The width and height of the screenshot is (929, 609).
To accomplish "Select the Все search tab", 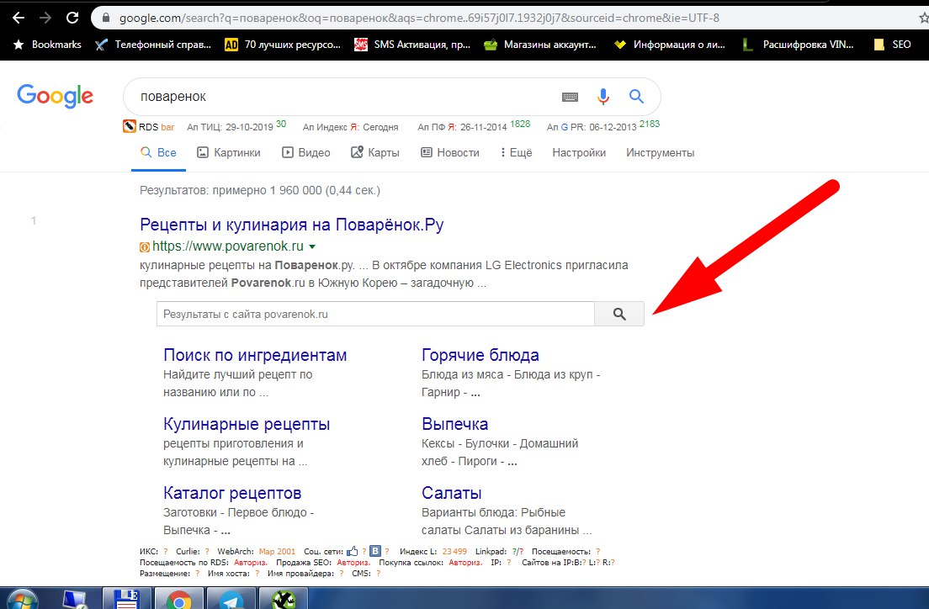I will click(158, 153).
